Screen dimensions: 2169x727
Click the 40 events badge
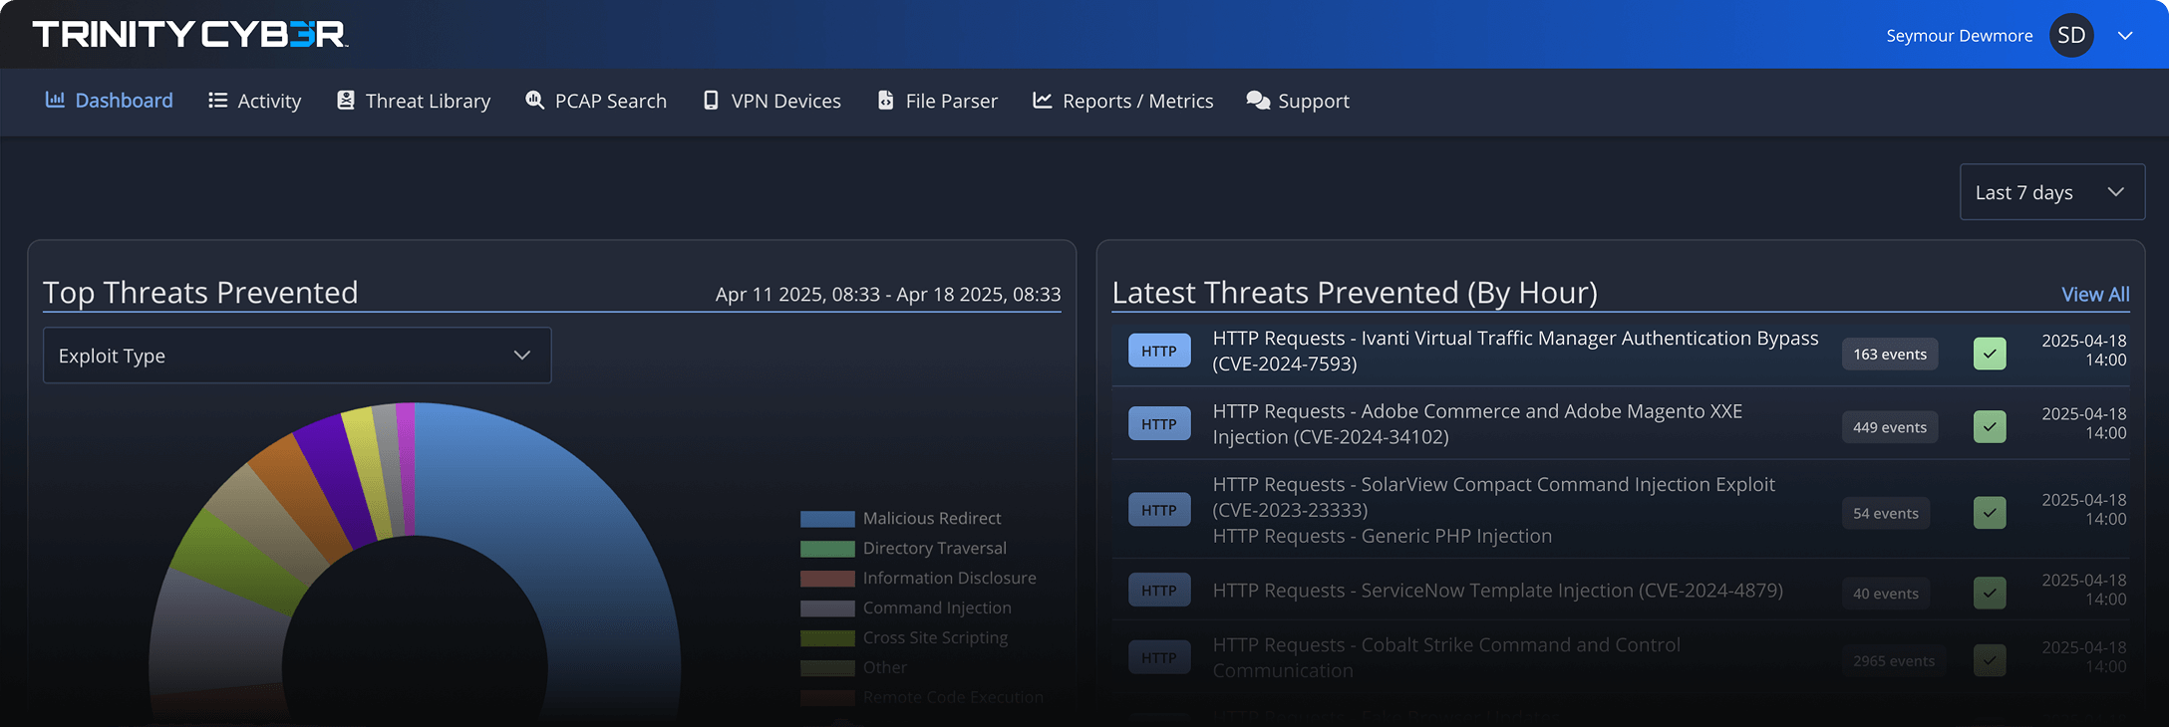[x=1886, y=593]
